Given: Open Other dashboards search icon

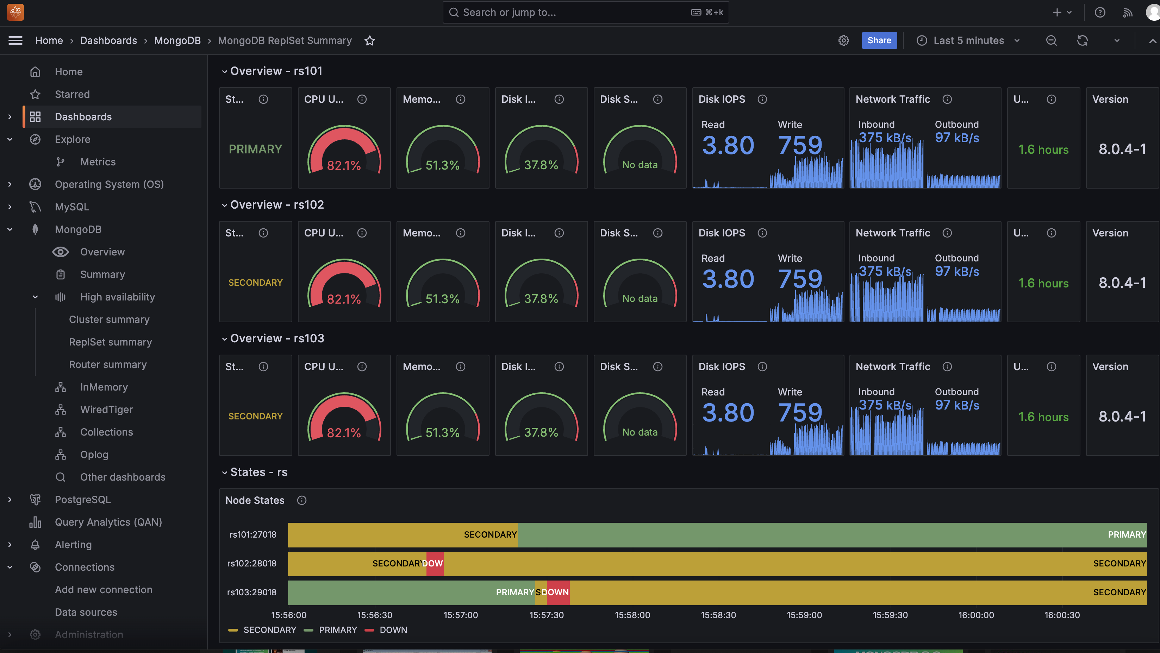Looking at the screenshot, I should coord(60,477).
